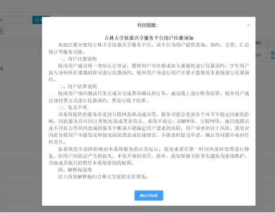Click the blue 禁止 link at the right edge
This screenshot has width=275, height=213.
[273, 55]
